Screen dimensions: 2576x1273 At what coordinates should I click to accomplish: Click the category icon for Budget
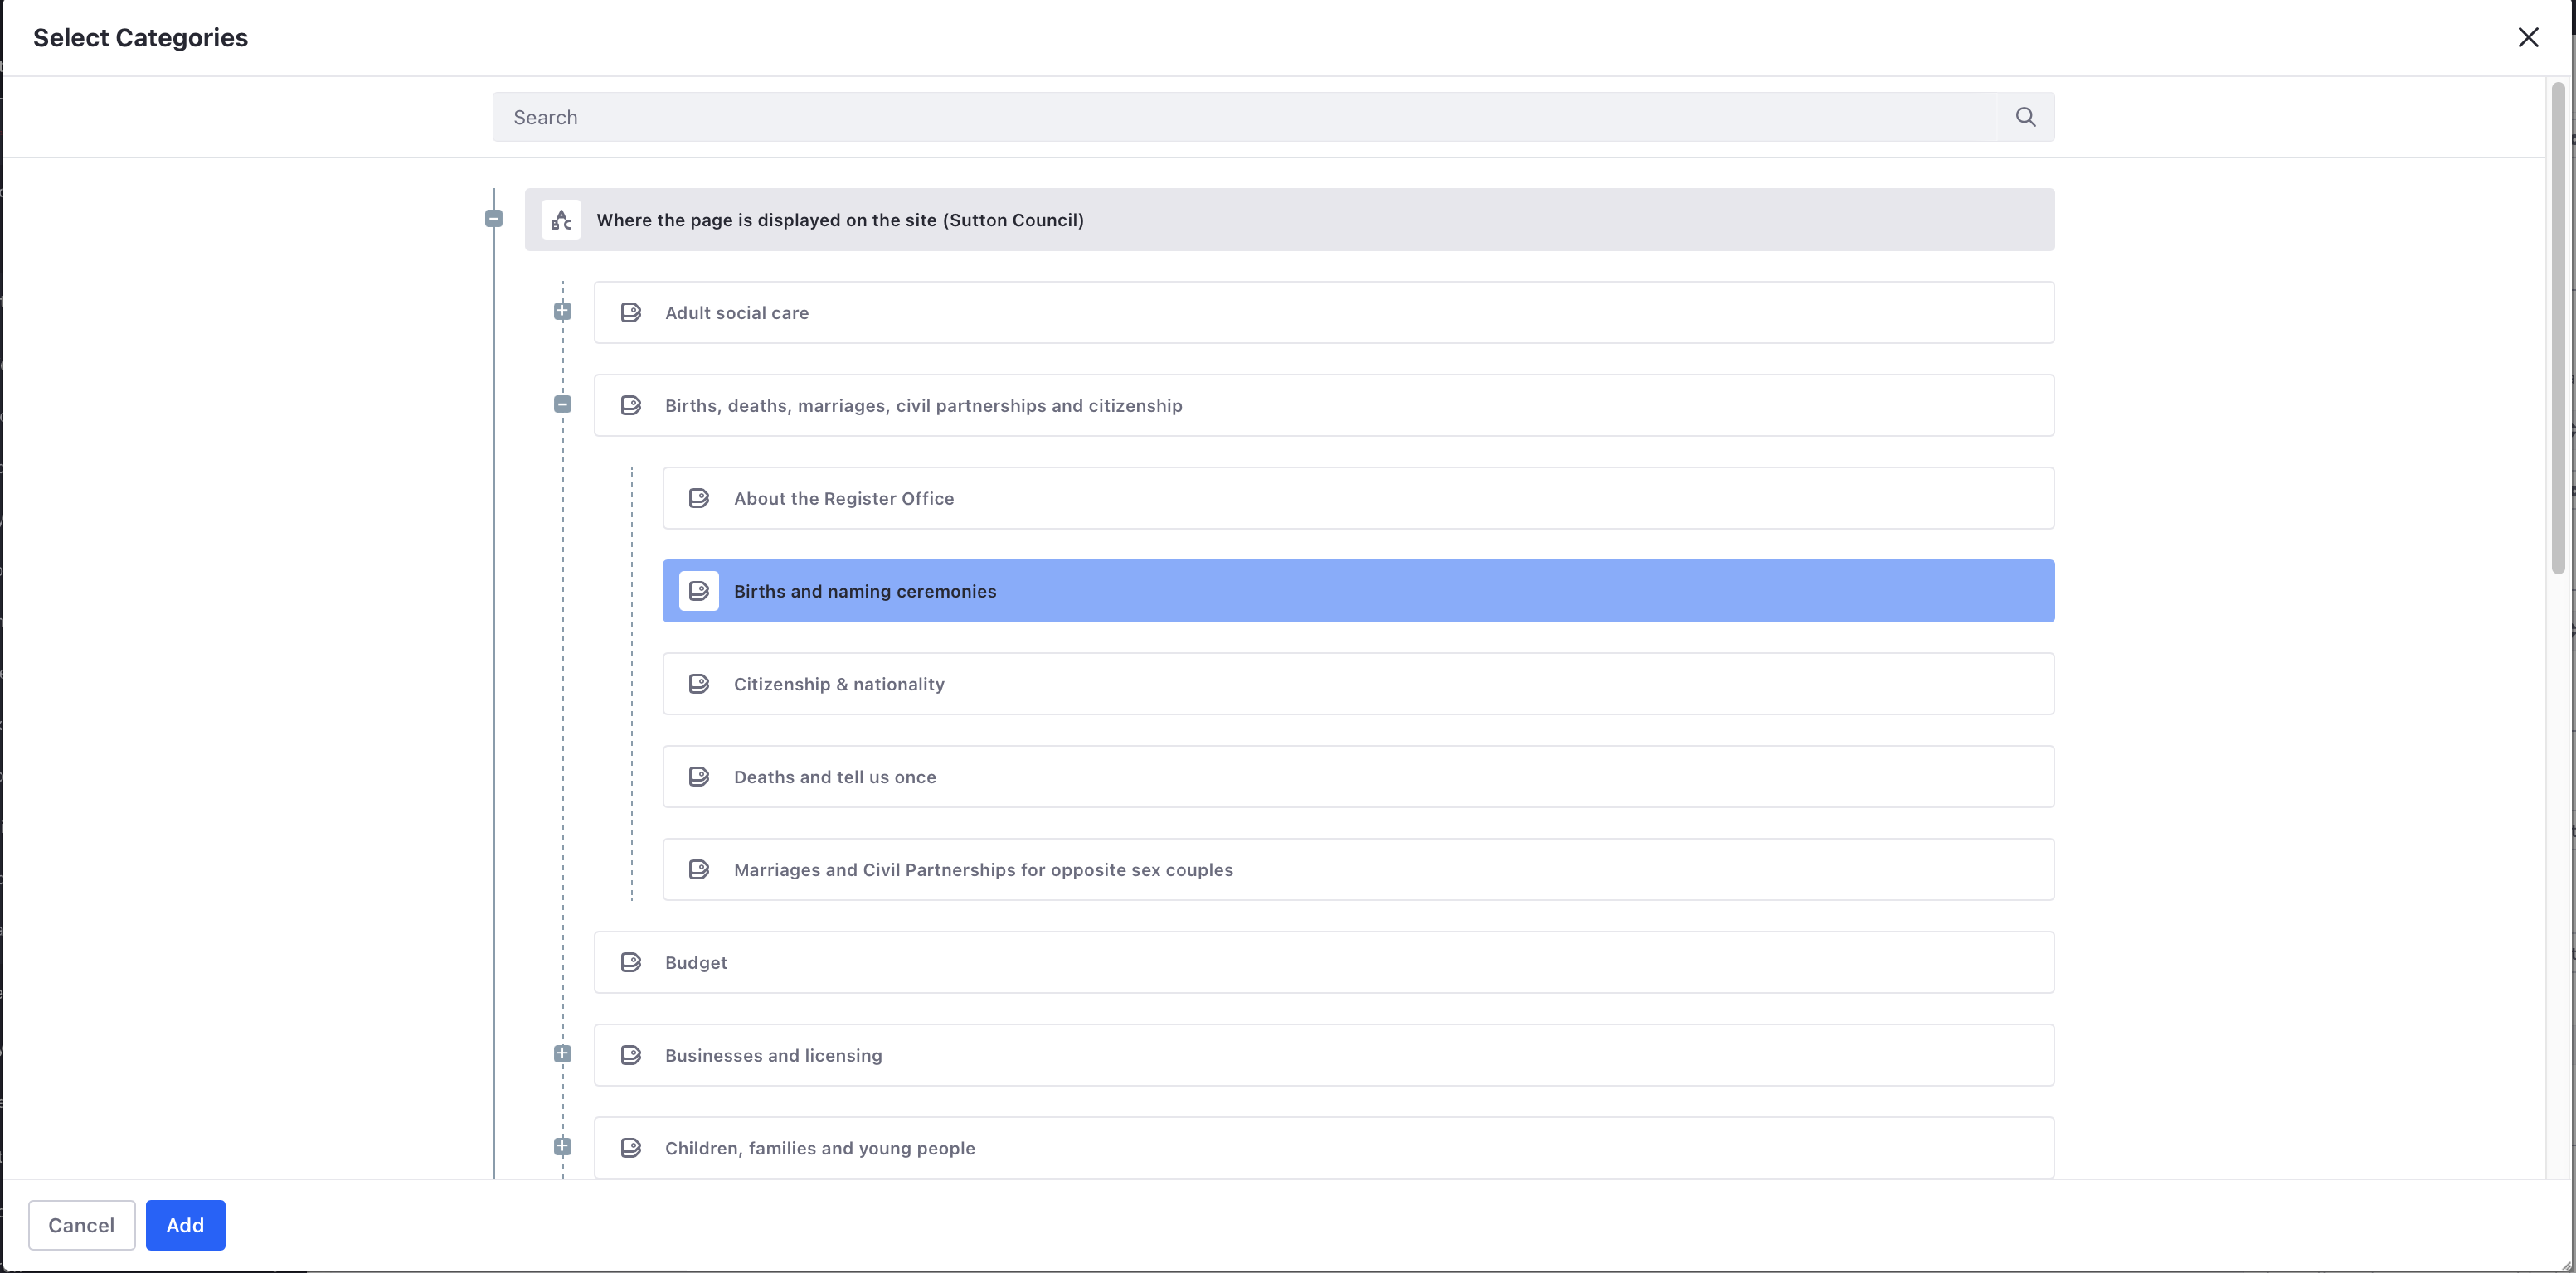631,962
